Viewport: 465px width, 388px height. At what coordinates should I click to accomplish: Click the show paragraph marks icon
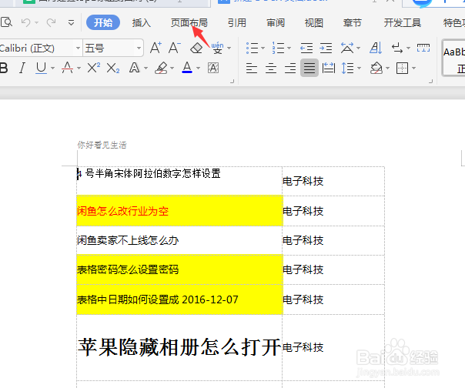tap(397, 48)
